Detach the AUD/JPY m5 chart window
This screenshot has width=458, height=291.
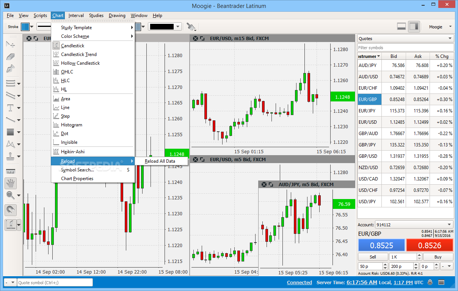tap(271, 184)
